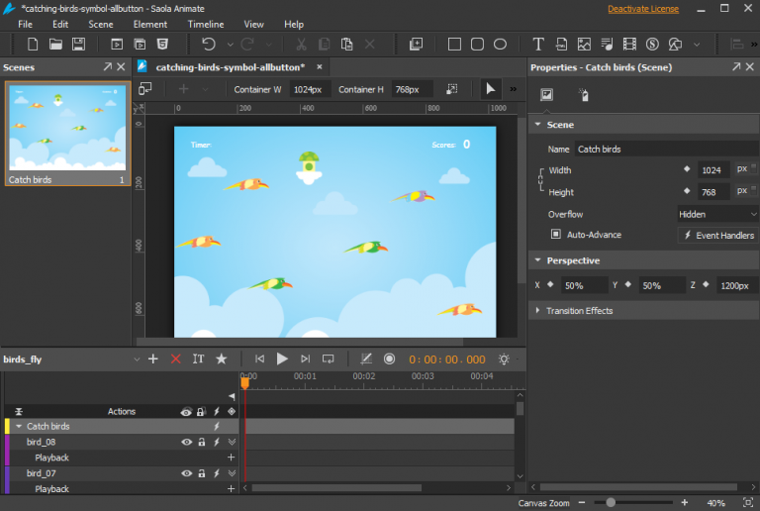Viewport: 760px width, 511px height.
Task: Open the Edit menu
Action: (60, 24)
